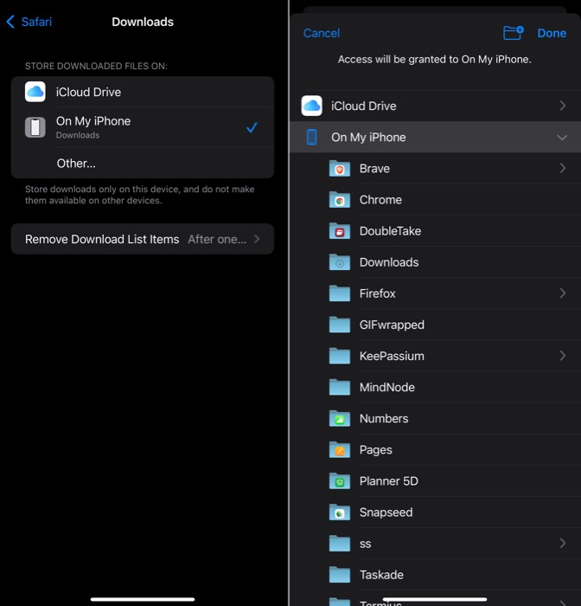The width and height of the screenshot is (581, 606).
Task: Select the Pages folder name
Action: pos(375,450)
